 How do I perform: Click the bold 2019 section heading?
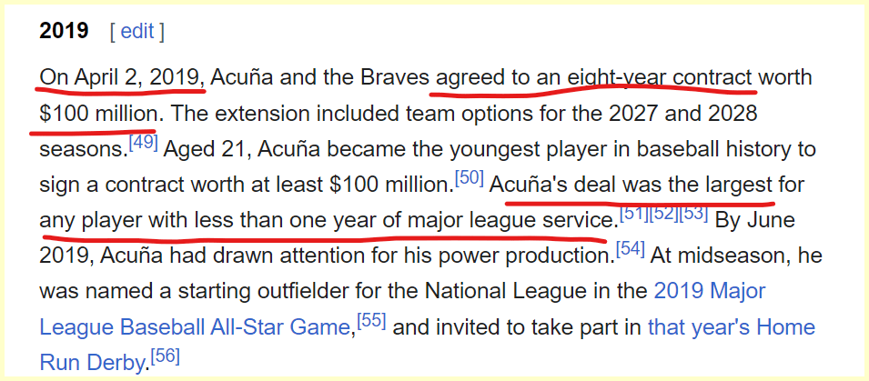(x=64, y=32)
